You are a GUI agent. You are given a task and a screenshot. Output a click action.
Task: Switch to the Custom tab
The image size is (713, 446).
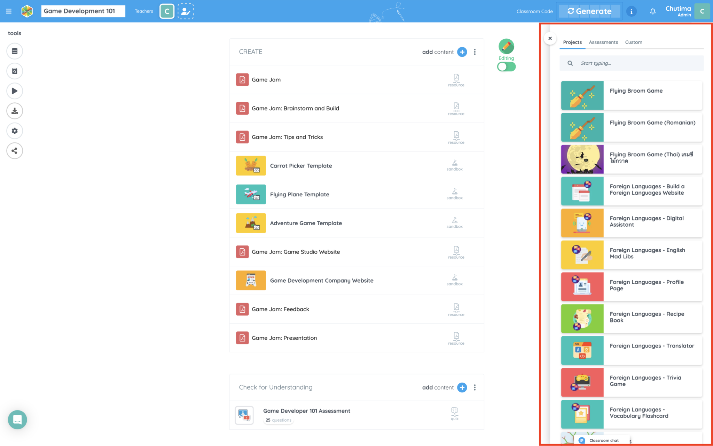tap(633, 42)
